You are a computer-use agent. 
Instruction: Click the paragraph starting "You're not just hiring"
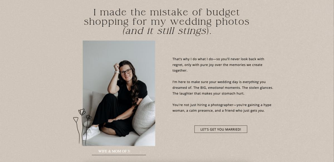click(x=222, y=108)
